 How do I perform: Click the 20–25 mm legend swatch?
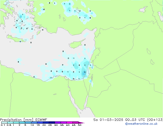(46, 123)
